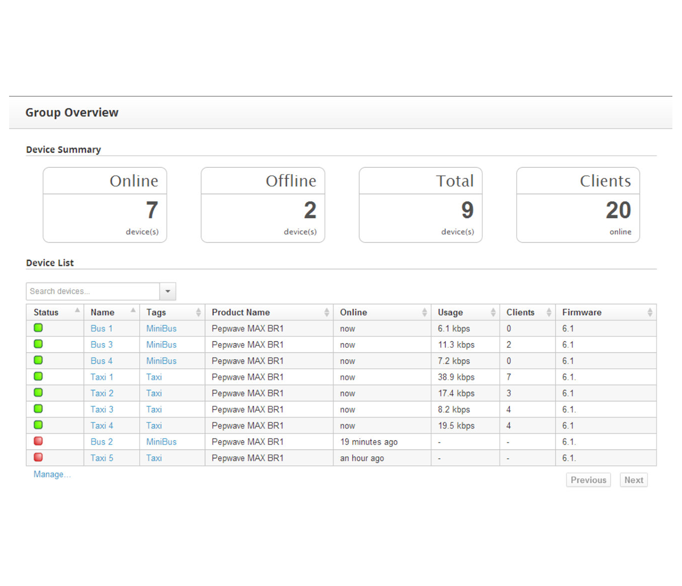Click the 'an hour ago' online value
This screenshot has width=682, height=586.
(x=362, y=458)
